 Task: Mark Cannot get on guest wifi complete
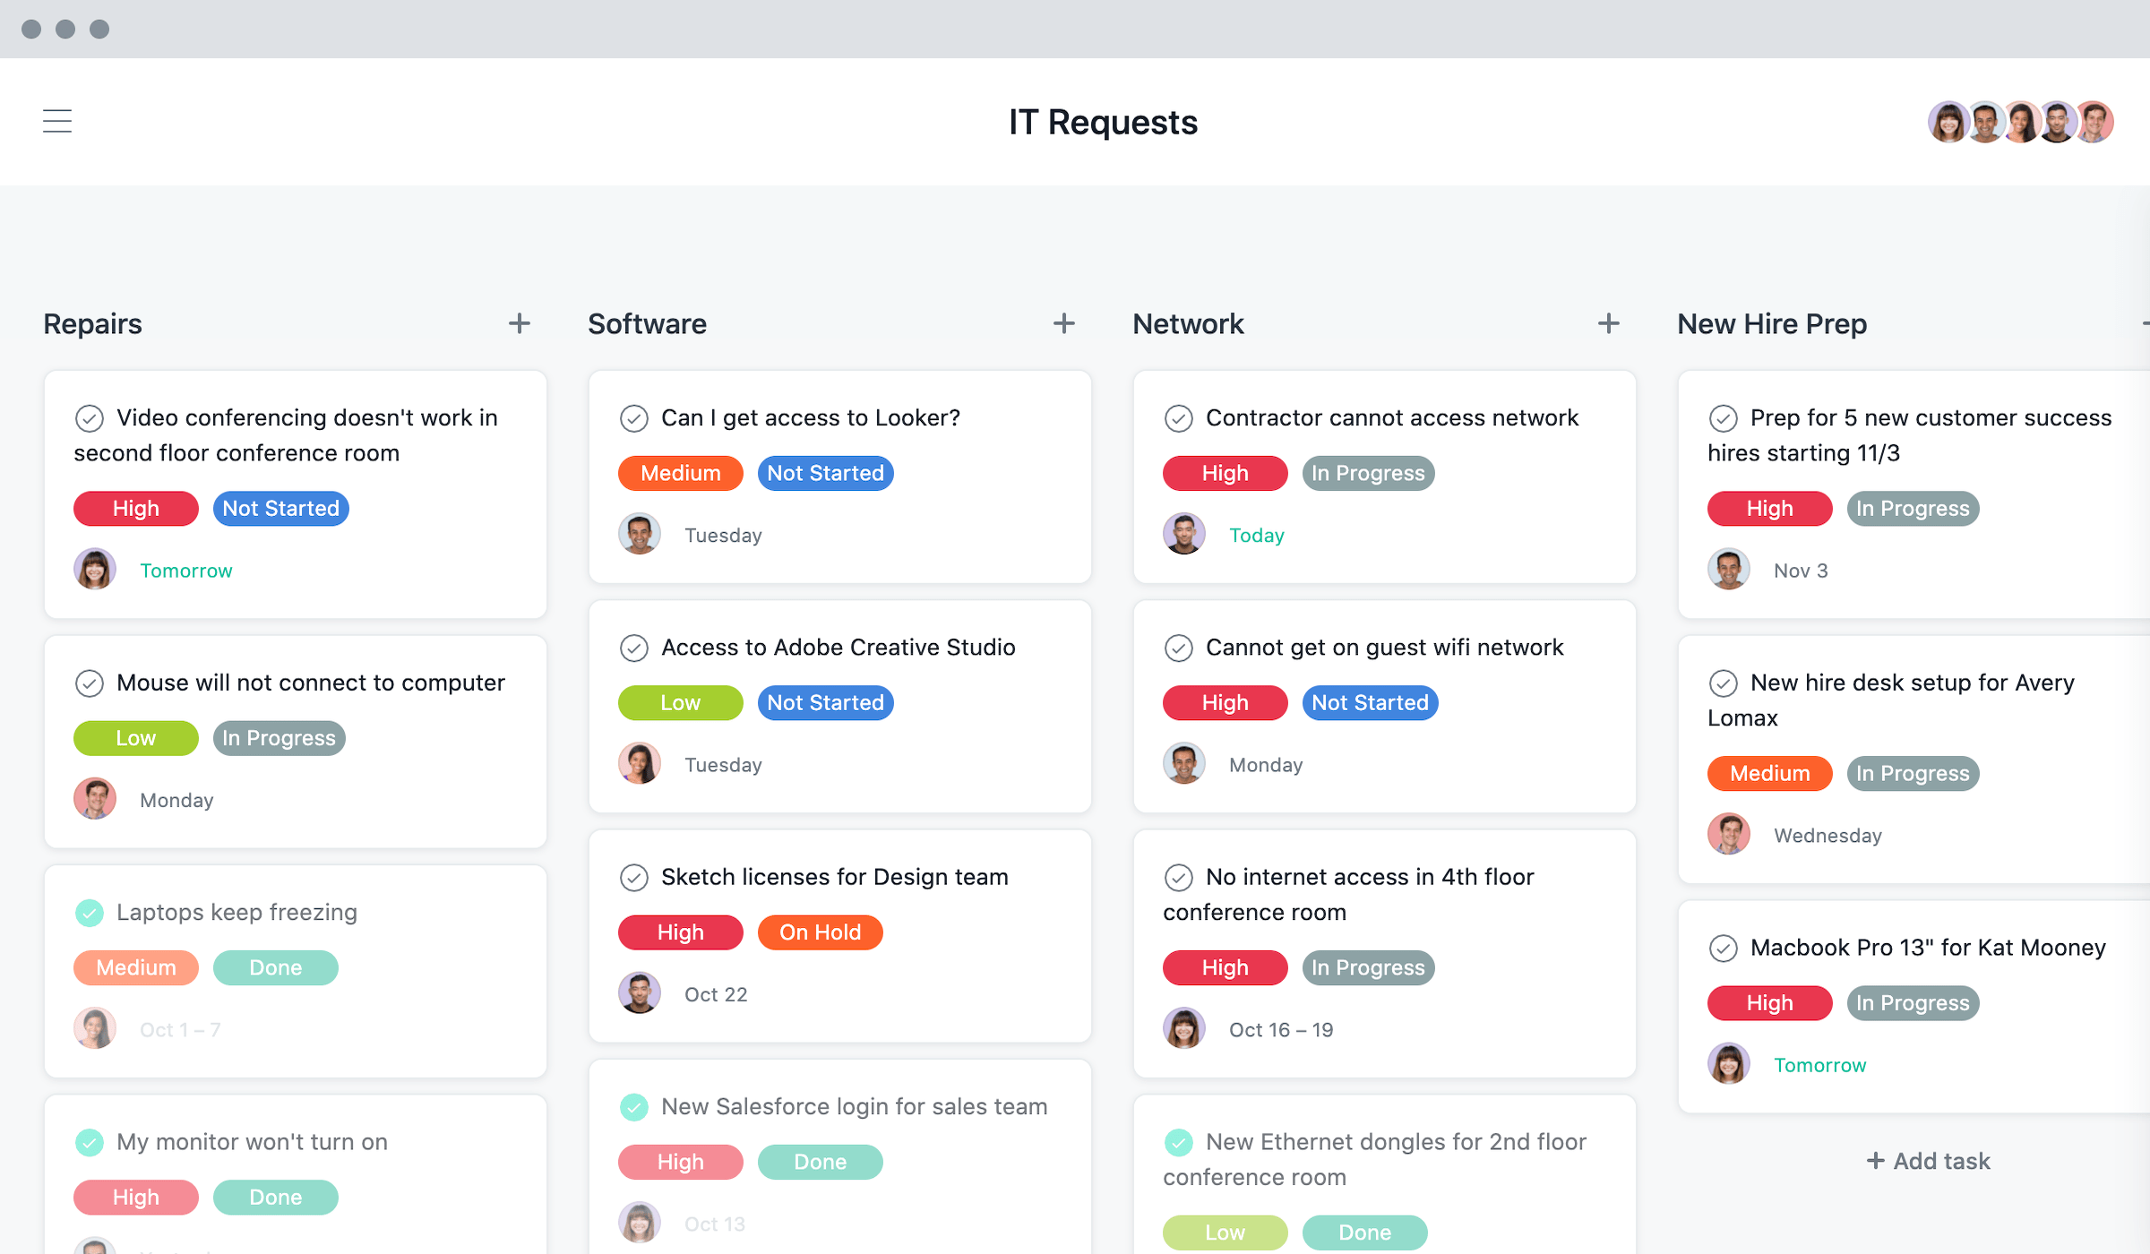tap(1178, 648)
